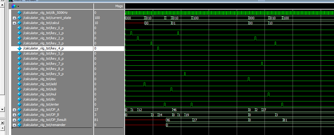
Task: Click the wave window icon in title bar
Action: click(11, 1)
